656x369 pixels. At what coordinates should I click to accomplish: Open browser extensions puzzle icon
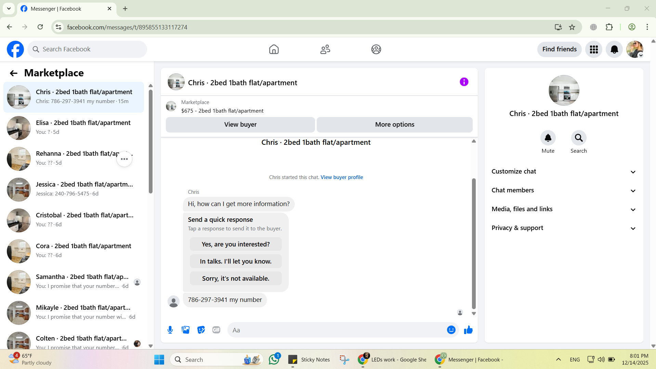609,27
